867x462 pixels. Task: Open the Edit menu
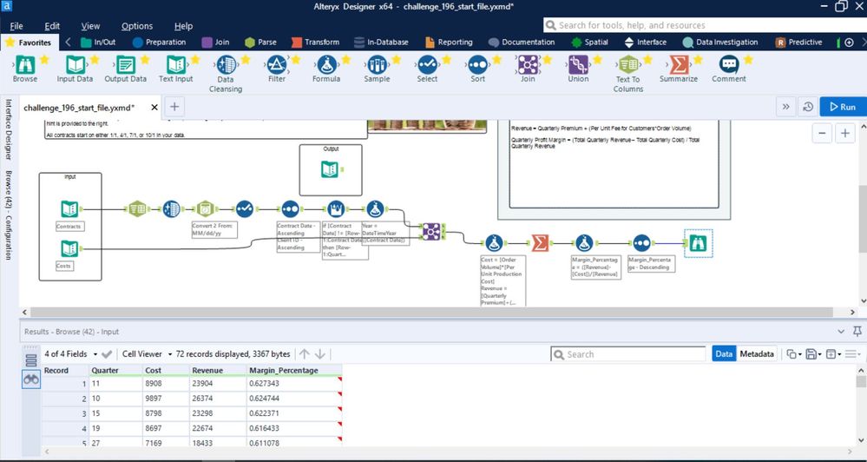[53, 26]
